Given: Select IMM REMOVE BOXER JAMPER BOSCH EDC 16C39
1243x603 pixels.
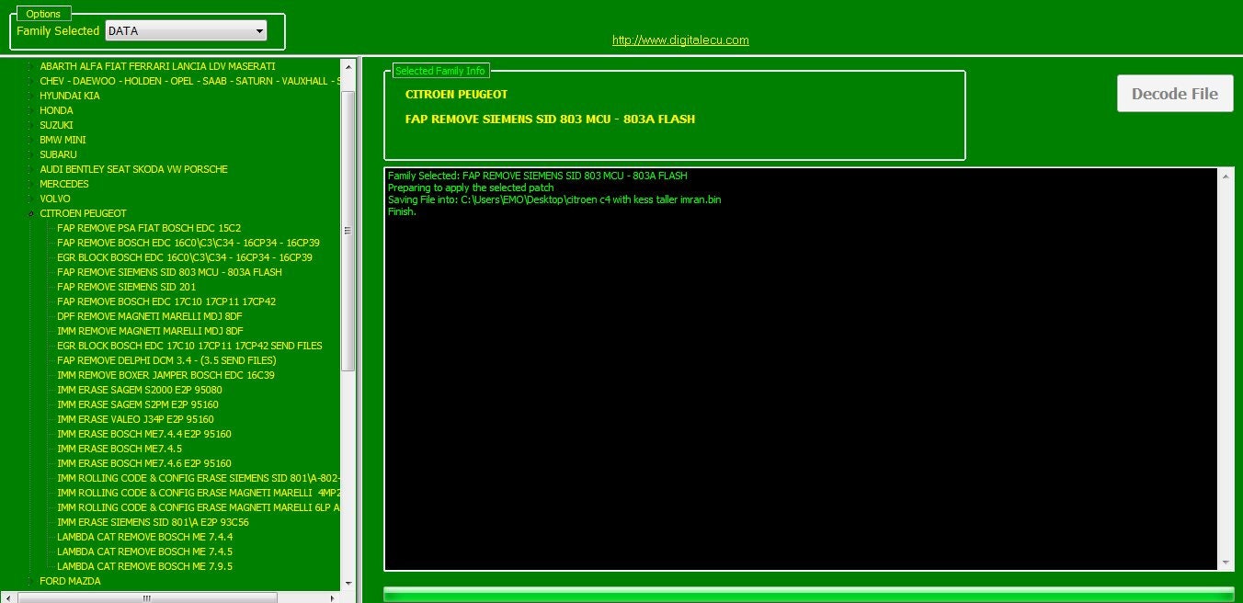Looking at the screenshot, I should coord(165,375).
